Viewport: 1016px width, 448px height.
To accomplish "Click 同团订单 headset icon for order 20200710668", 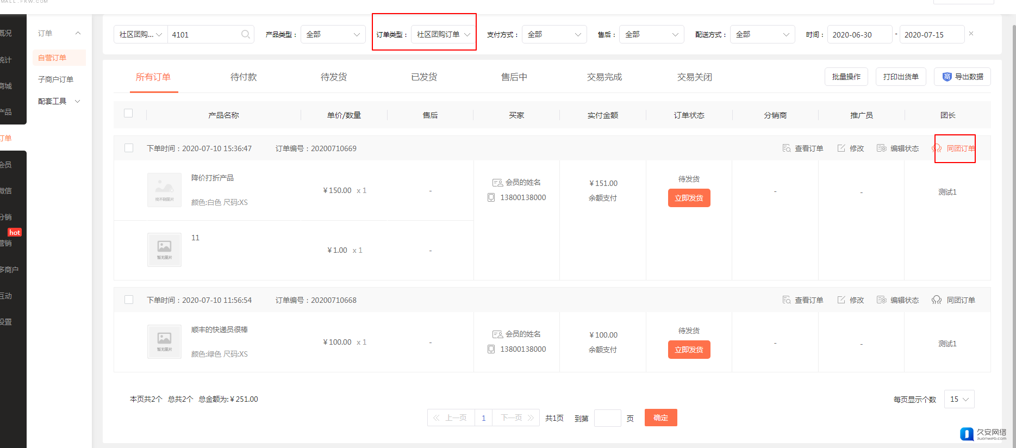I will 937,300.
